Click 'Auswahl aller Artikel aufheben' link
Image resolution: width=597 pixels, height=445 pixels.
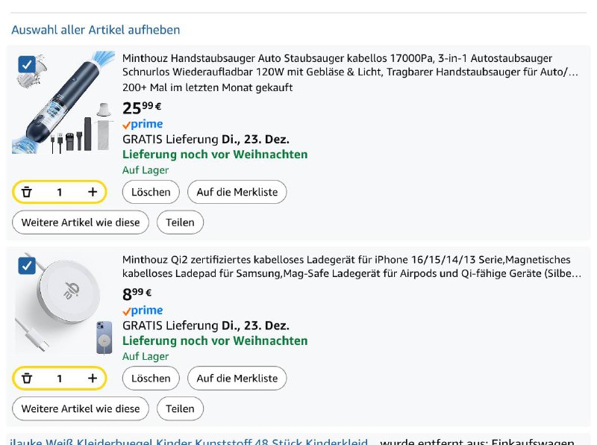[x=96, y=30]
